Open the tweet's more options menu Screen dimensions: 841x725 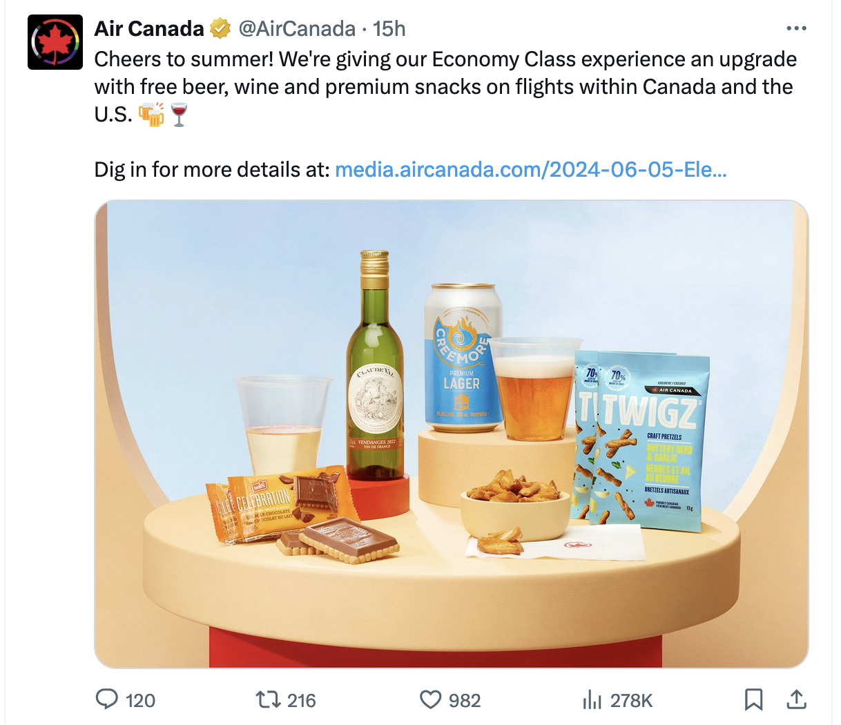(796, 29)
